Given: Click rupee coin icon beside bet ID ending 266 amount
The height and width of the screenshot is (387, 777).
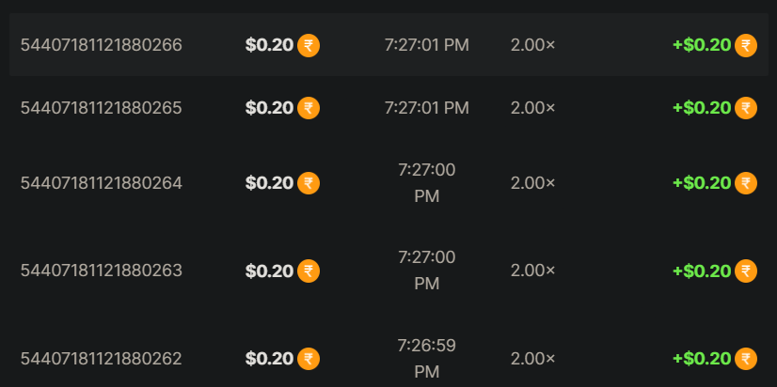Looking at the screenshot, I should click(x=309, y=45).
